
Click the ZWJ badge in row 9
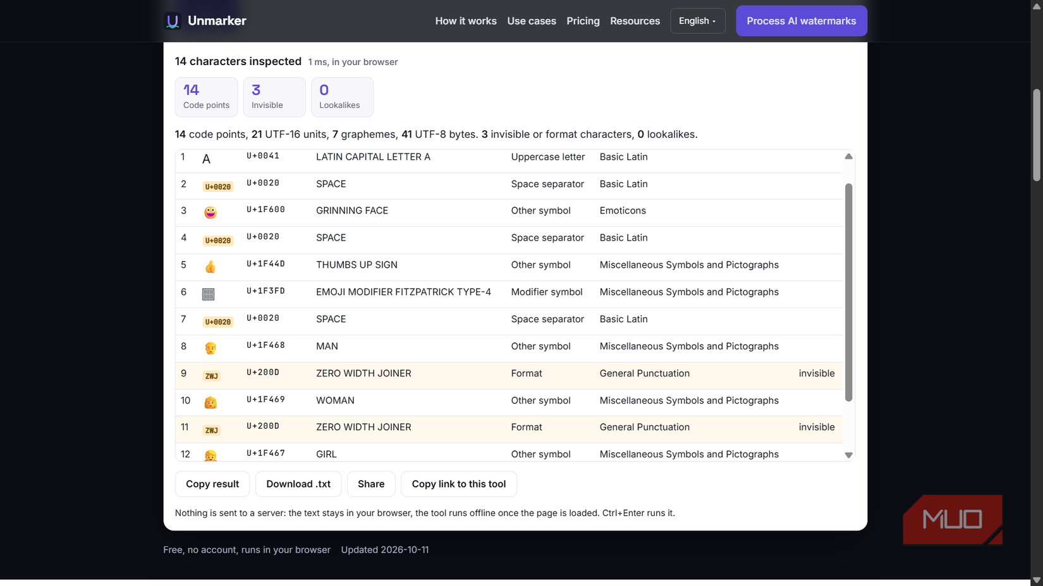pos(212,376)
